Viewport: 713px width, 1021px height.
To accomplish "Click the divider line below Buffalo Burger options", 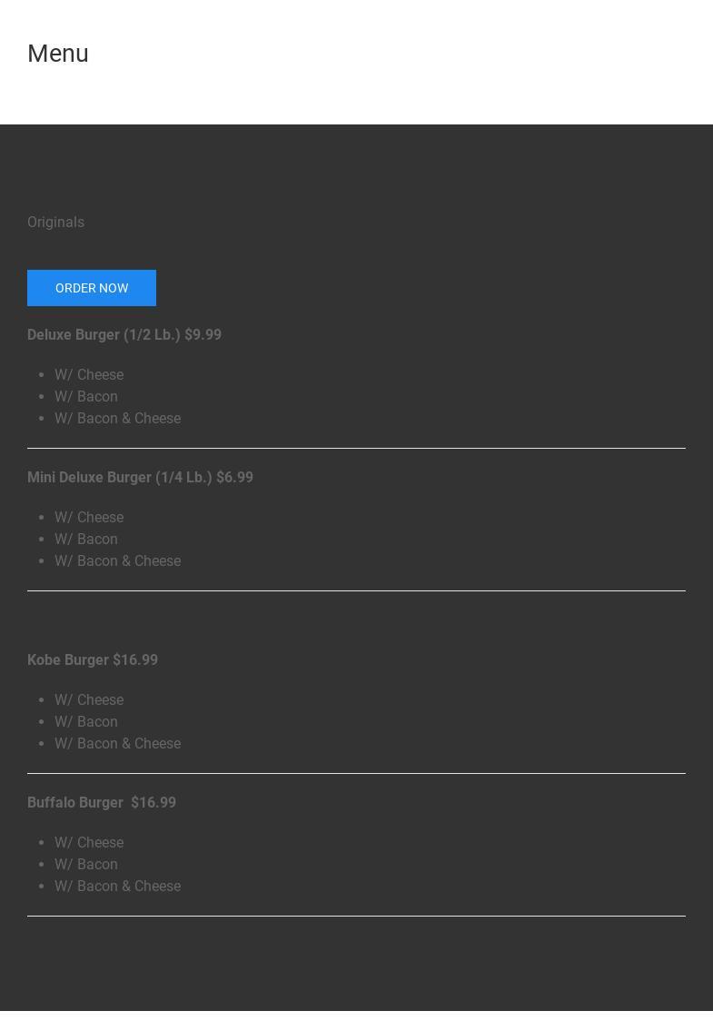I will point(356,916).
